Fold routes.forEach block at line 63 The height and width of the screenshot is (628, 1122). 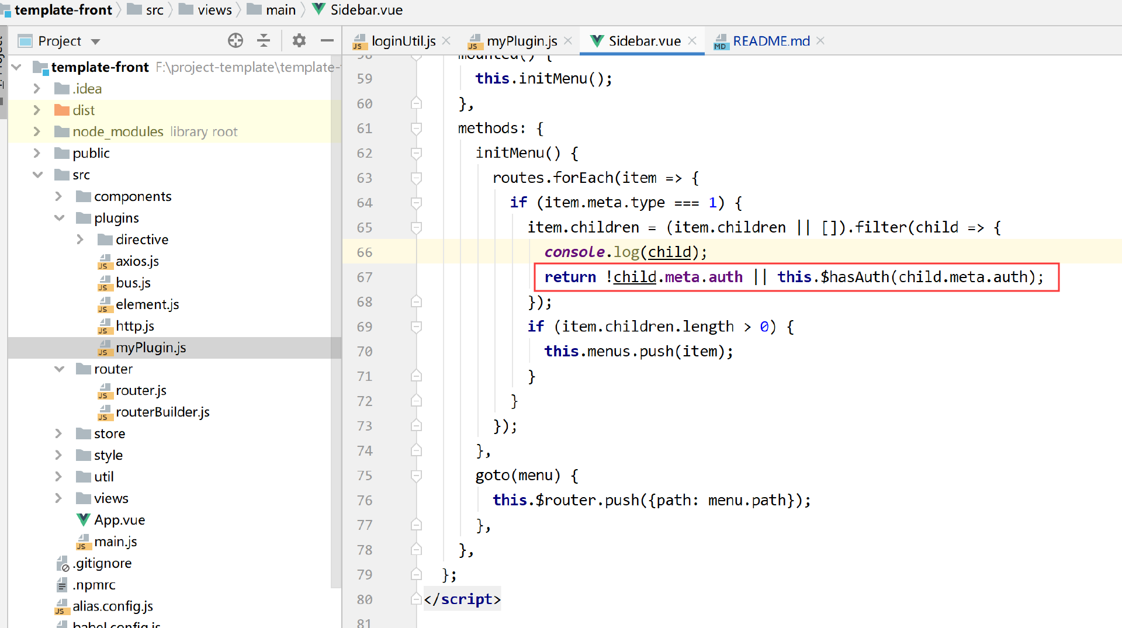coord(416,178)
